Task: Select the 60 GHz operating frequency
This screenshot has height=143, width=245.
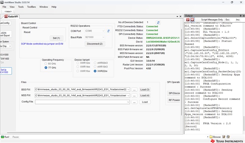Action: 50,64
